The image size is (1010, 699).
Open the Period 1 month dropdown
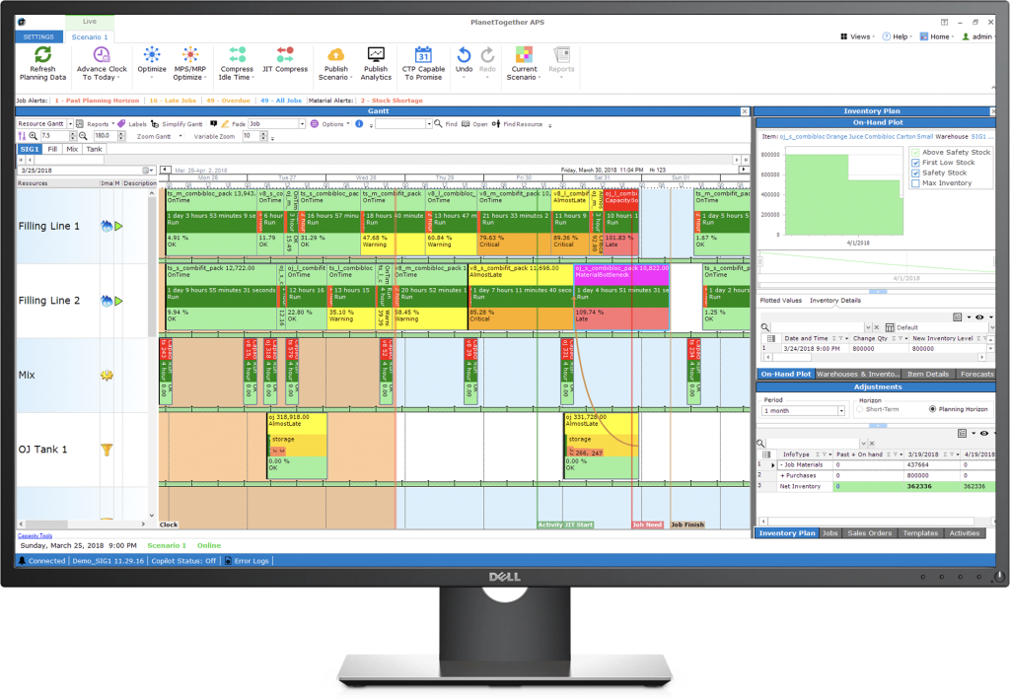[x=839, y=410]
